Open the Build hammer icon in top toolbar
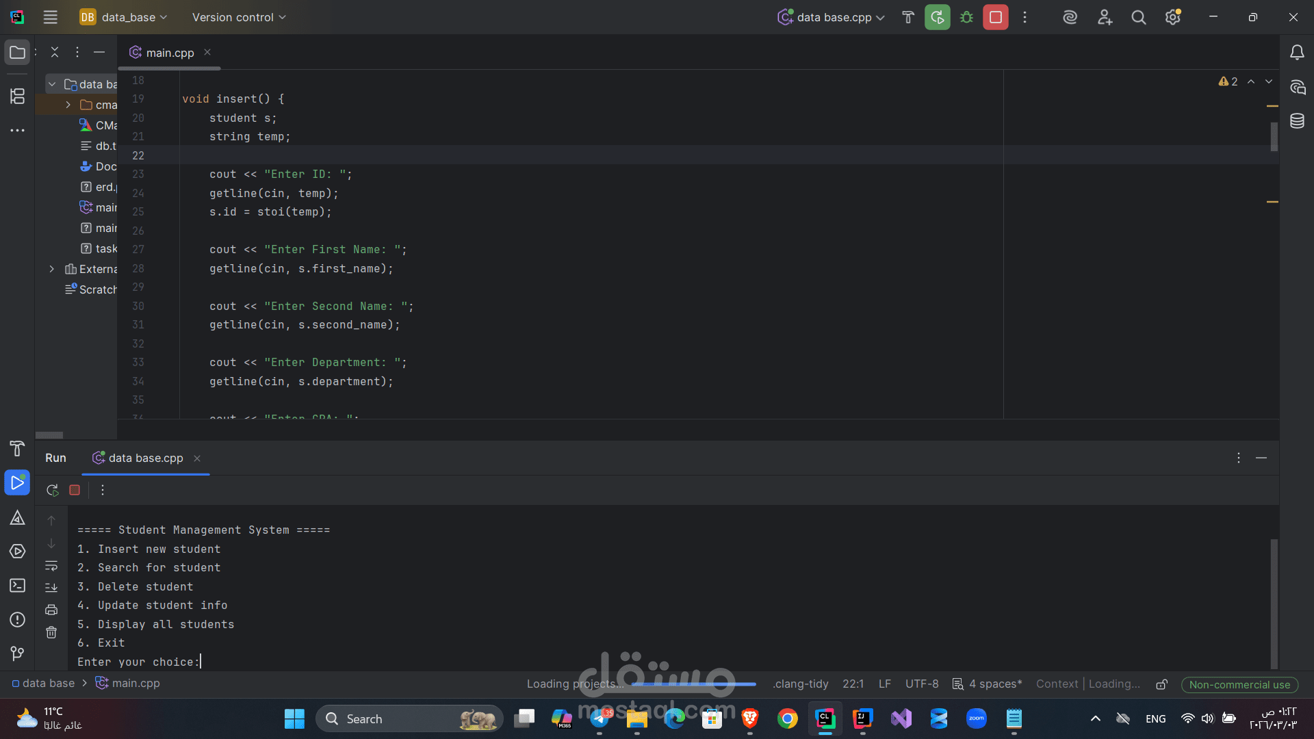The height and width of the screenshot is (739, 1314). click(x=908, y=17)
